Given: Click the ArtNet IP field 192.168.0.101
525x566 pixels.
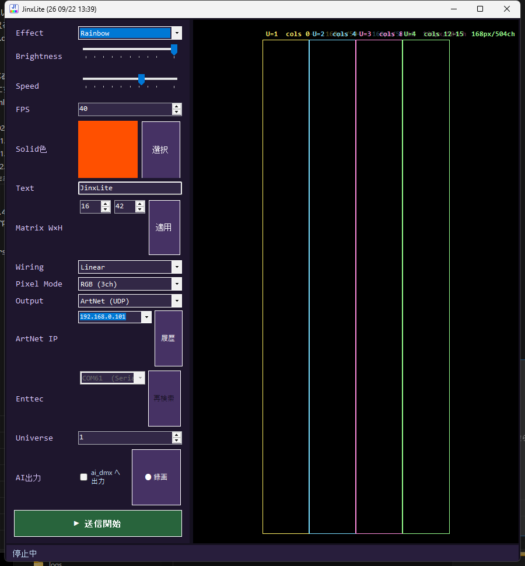Looking at the screenshot, I should pyautogui.click(x=110, y=317).
